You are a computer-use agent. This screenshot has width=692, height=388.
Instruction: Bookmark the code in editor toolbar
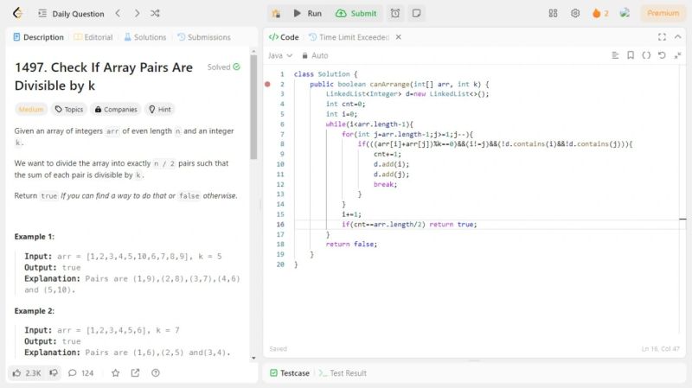pyautogui.click(x=630, y=55)
